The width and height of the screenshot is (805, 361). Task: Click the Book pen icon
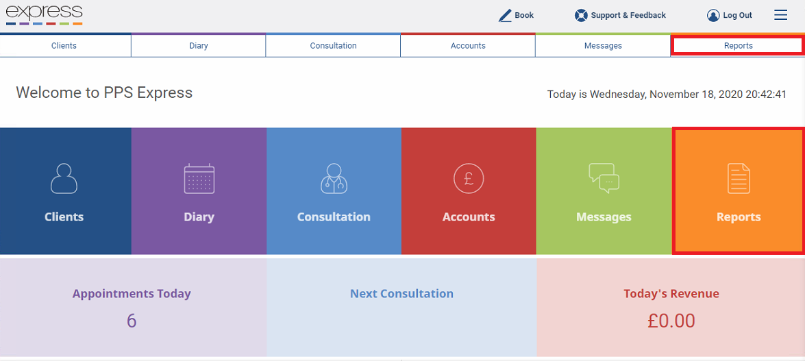[x=505, y=15]
